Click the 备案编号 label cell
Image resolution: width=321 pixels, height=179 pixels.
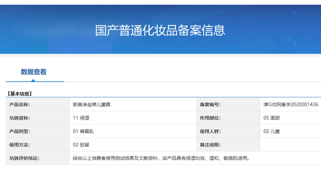pos(229,104)
